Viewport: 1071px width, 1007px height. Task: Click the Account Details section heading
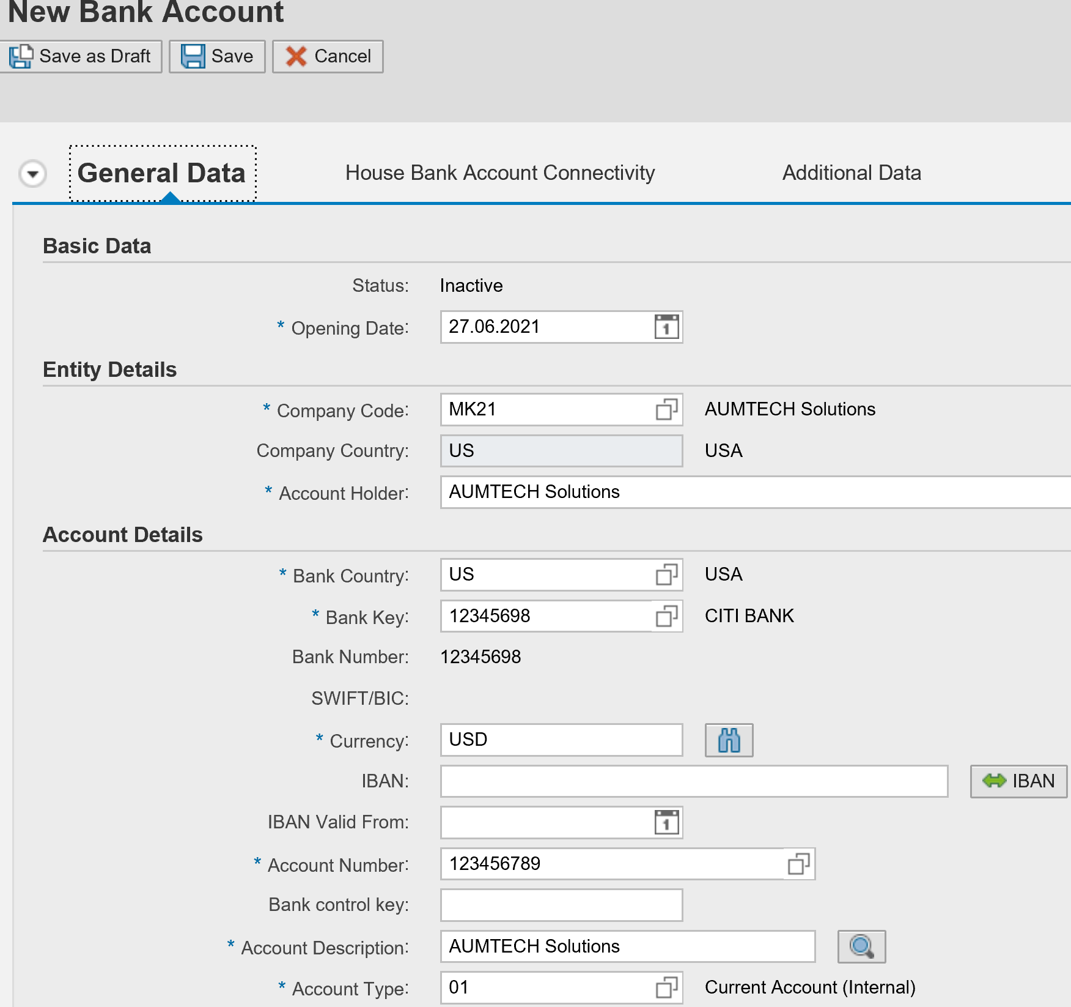pyautogui.click(x=123, y=535)
